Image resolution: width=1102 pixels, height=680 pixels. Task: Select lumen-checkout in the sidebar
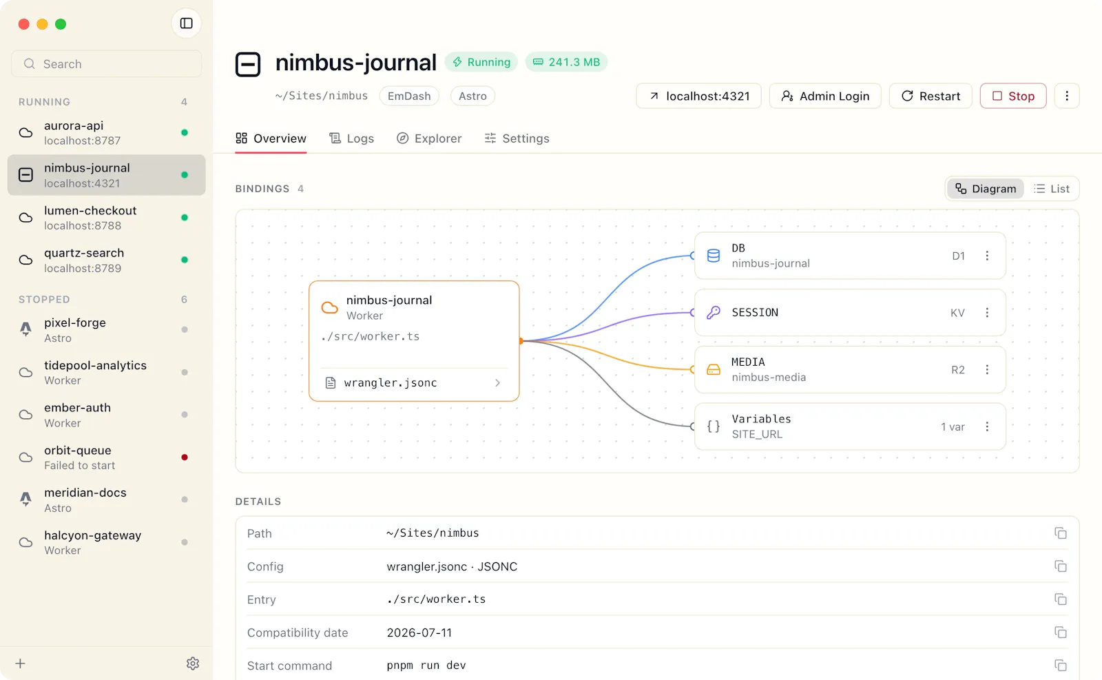point(107,218)
